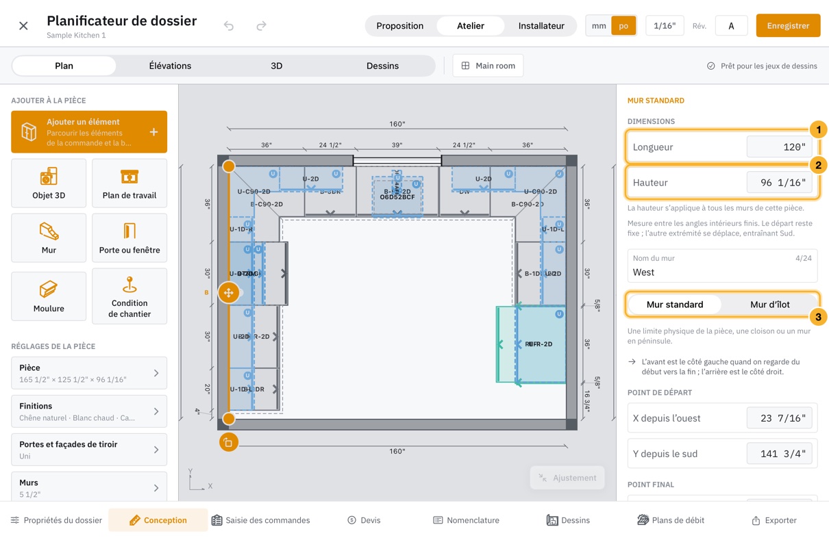Switch to Installateur view mode

coord(541,26)
